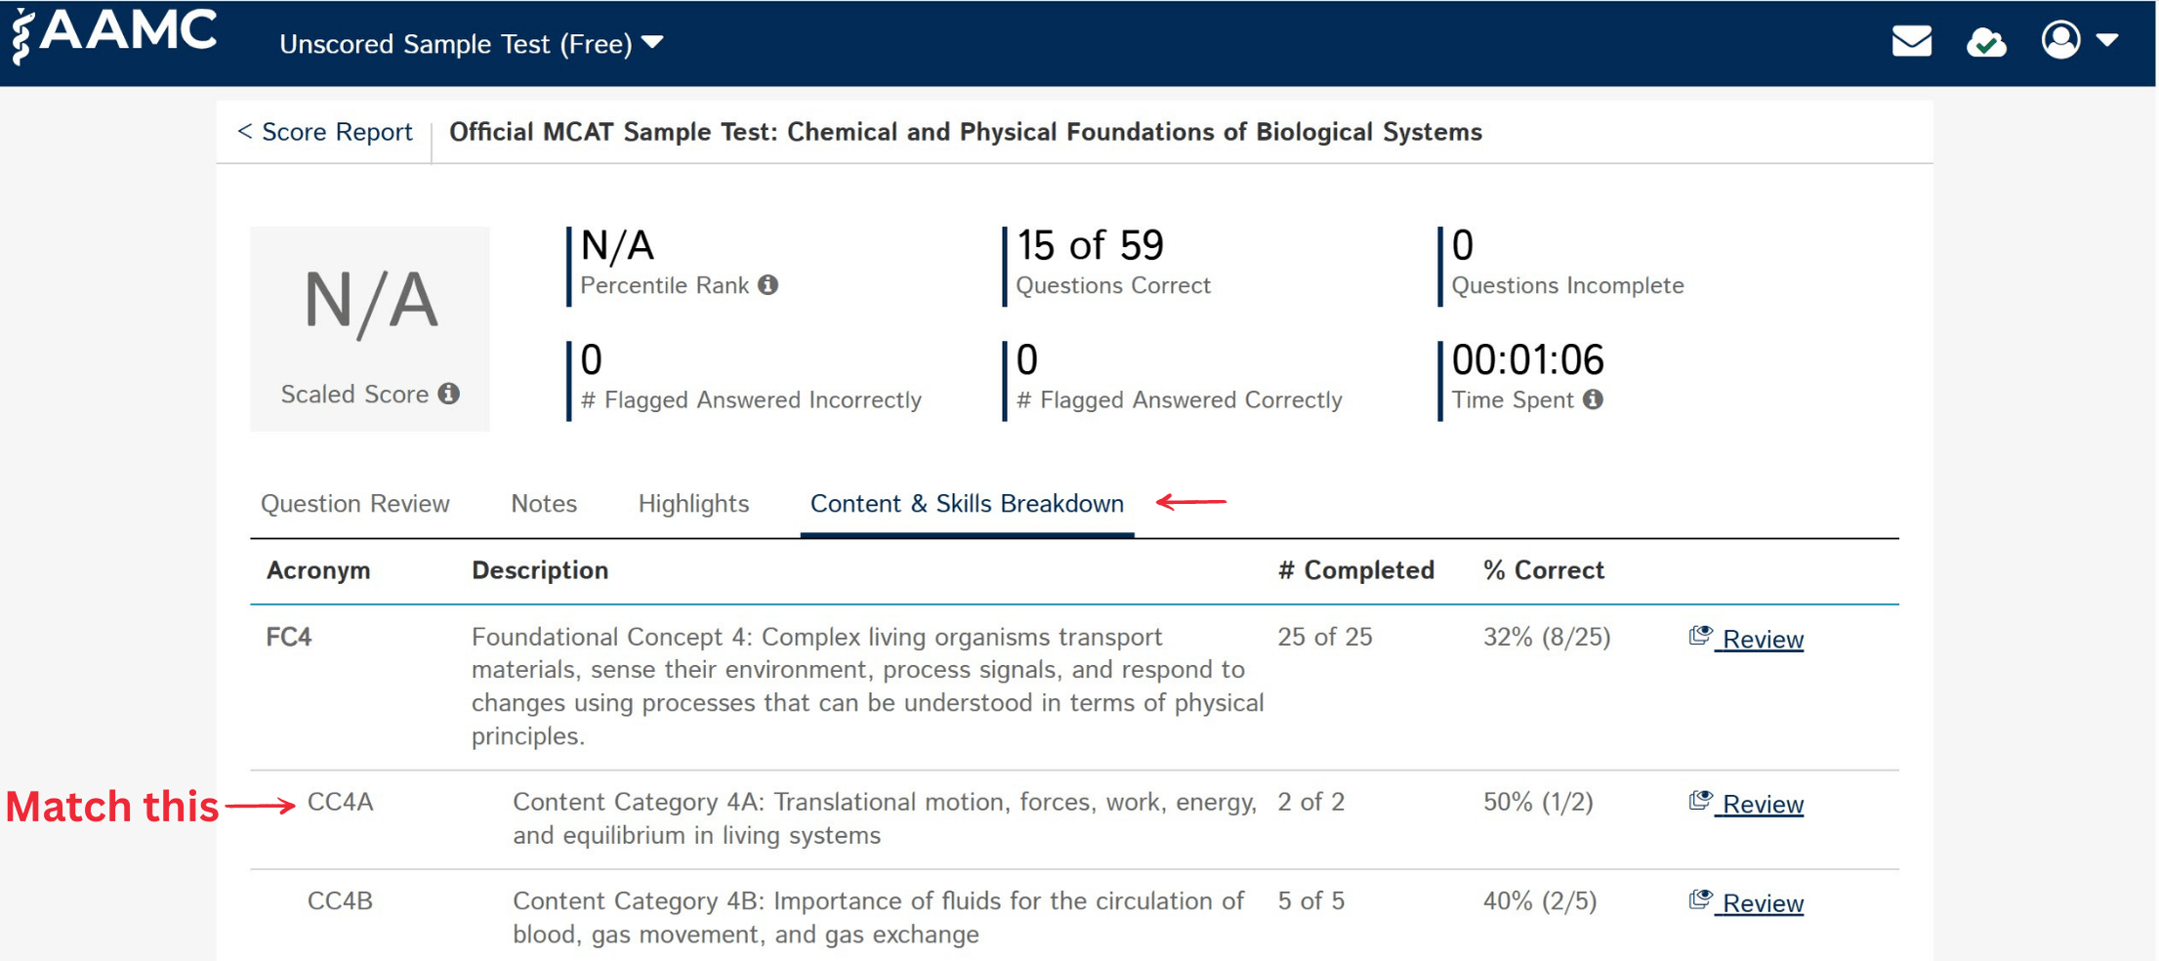
Task: Open the messages envelope icon
Action: pos(1912,41)
